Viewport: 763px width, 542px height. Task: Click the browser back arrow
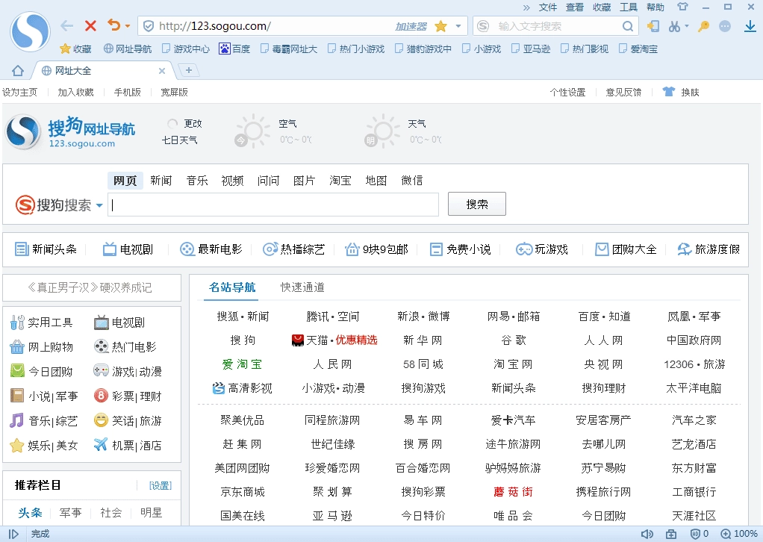(66, 26)
